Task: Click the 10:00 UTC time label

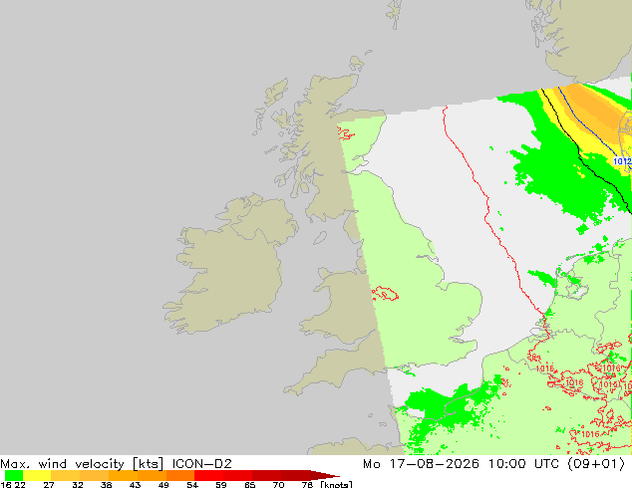Action: pyautogui.click(x=523, y=464)
